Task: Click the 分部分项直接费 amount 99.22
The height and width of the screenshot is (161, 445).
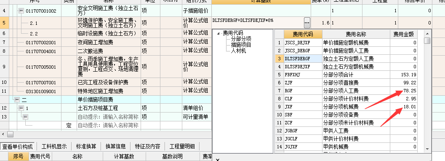Action: (x=404, y=83)
